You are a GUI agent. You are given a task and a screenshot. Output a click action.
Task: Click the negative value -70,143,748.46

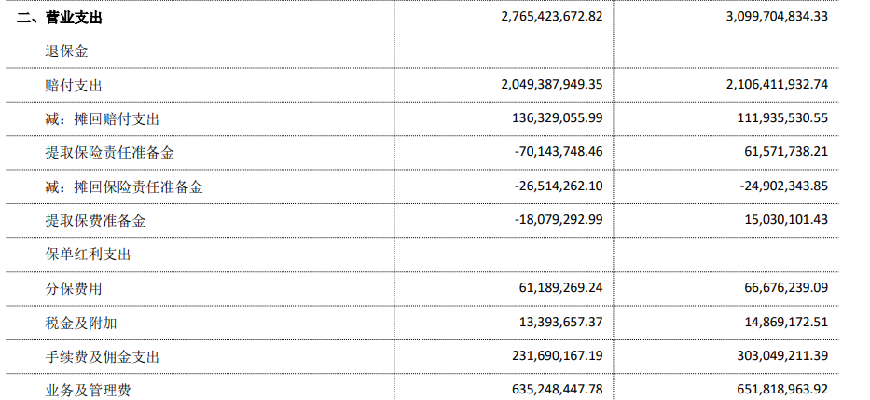(559, 151)
